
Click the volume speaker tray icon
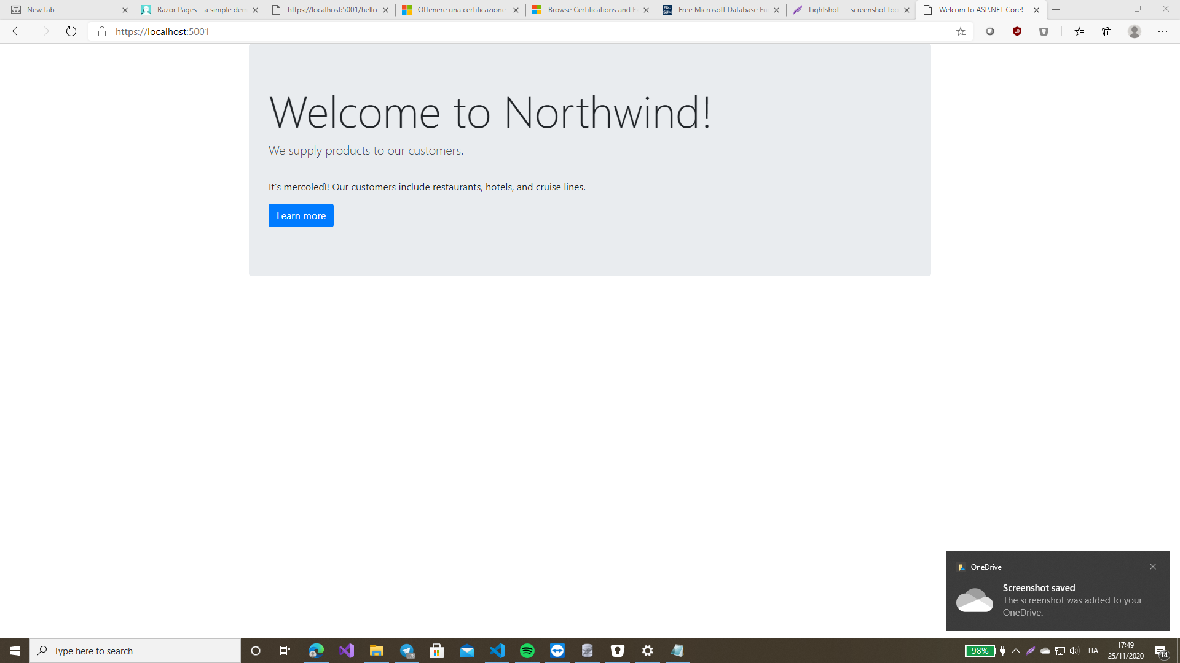[x=1074, y=651]
